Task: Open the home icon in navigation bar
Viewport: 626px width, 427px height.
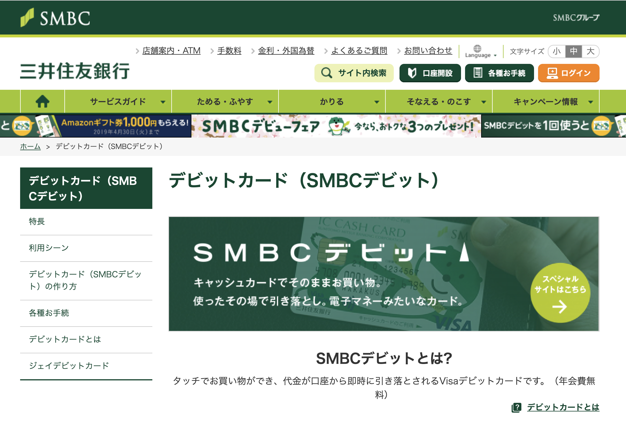Action: click(x=43, y=101)
